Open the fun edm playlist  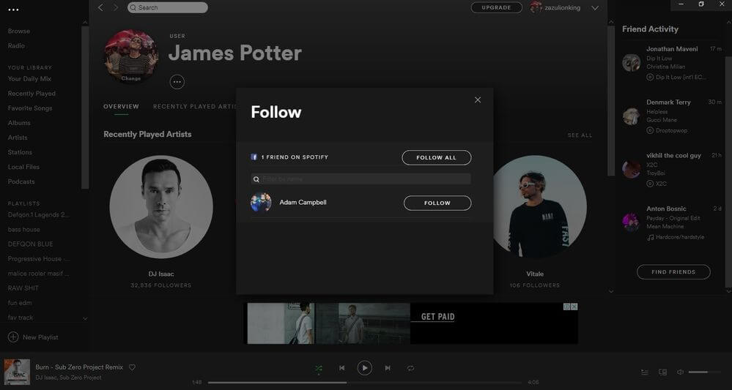[20, 303]
